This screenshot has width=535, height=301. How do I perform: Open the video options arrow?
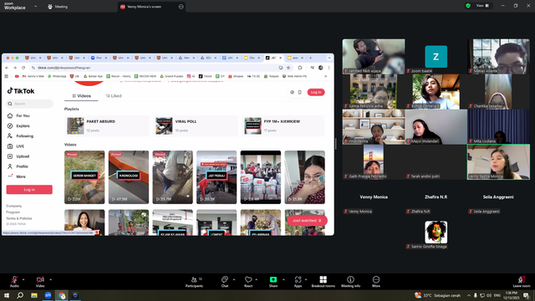[50, 279]
